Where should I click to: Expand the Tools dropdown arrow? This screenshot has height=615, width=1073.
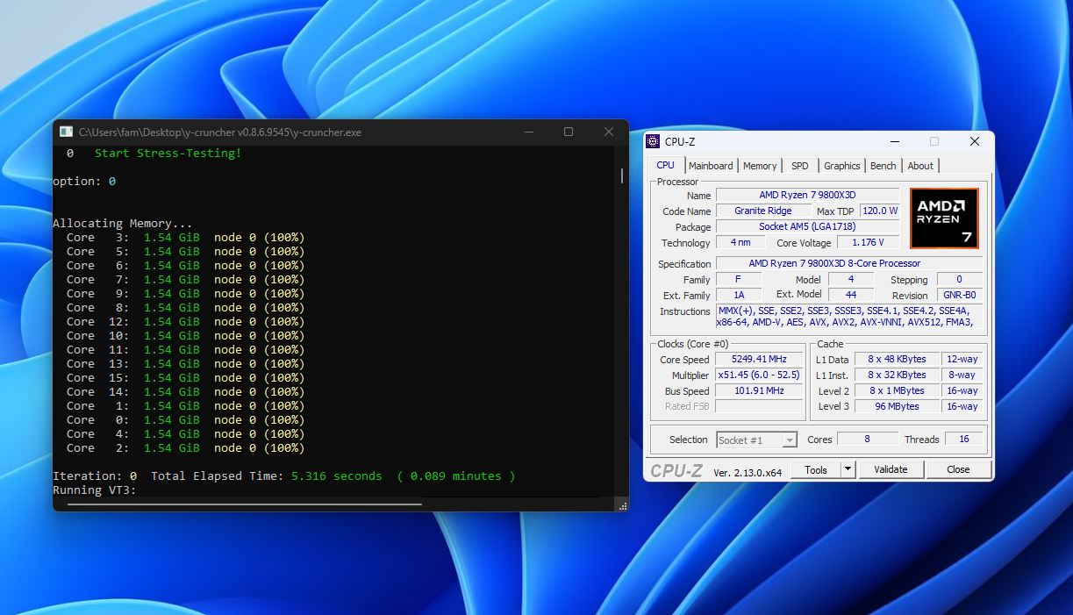tap(848, 469)
